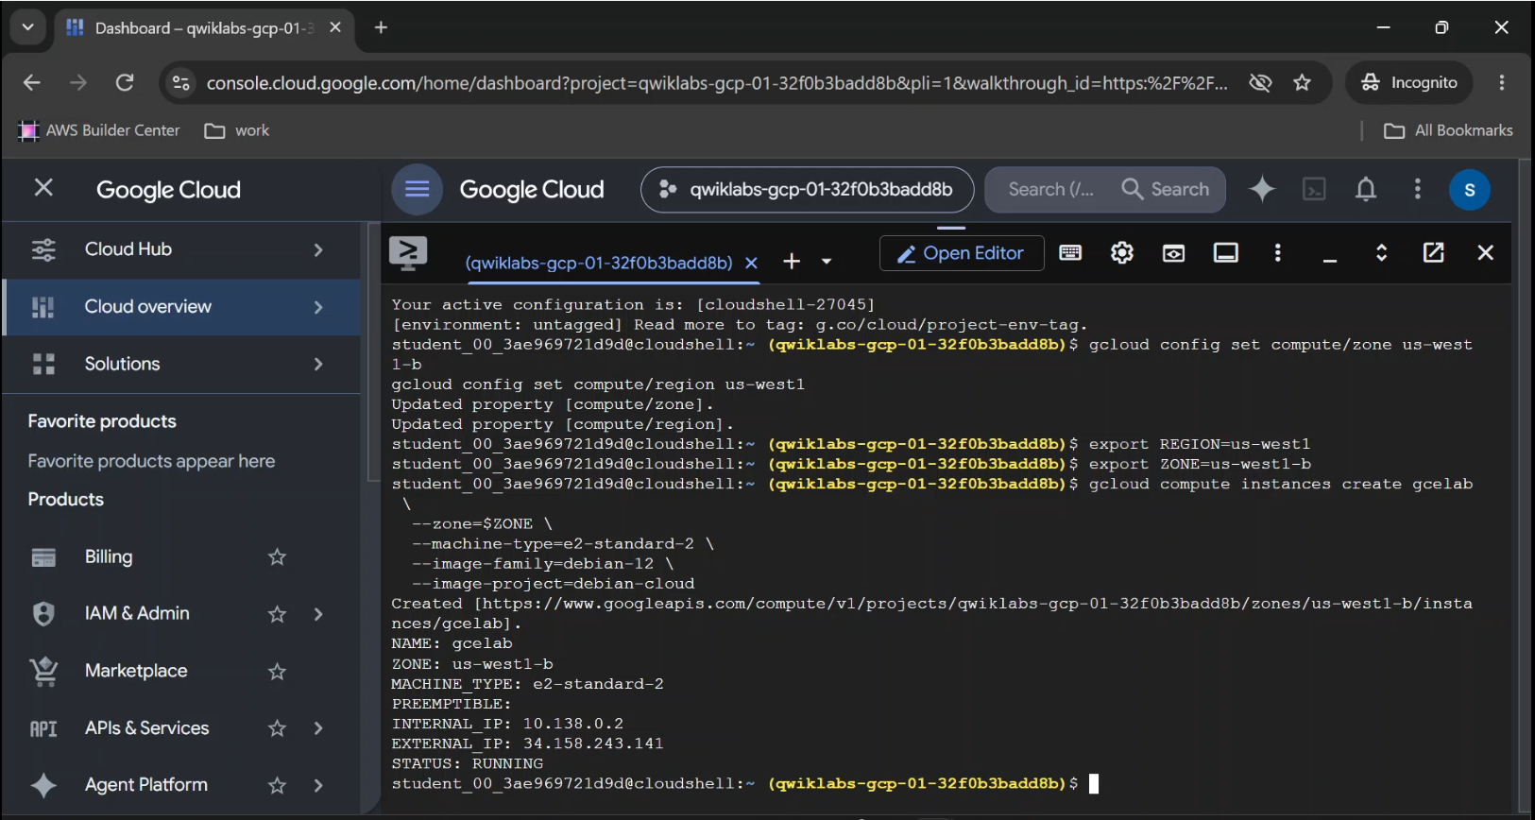Click into the Google Cloud search field
This screenshot has width=1535, height=820.
[x=1050, y=190]
